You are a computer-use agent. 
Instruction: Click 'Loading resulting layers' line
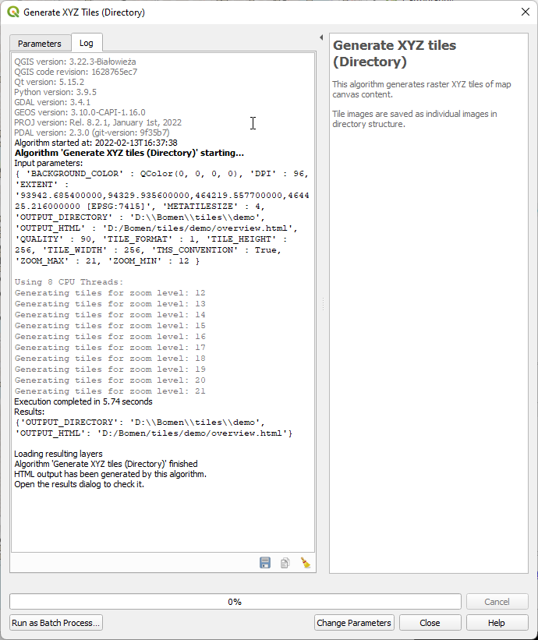coord(58,454)
